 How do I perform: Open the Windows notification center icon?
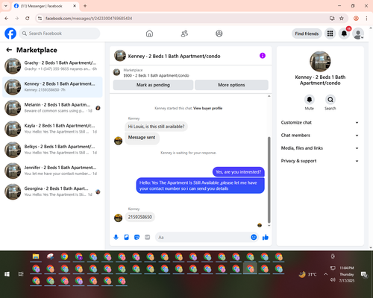364,274
